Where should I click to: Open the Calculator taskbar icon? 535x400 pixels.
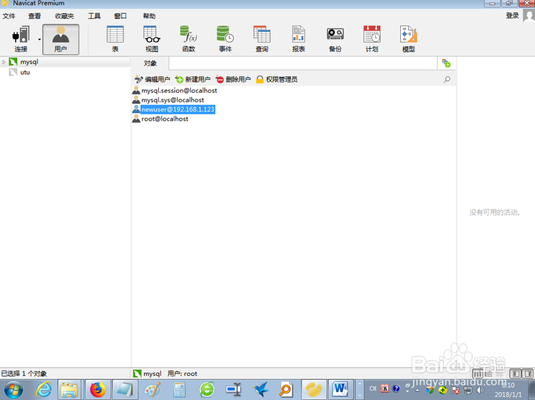click(179, 389)
